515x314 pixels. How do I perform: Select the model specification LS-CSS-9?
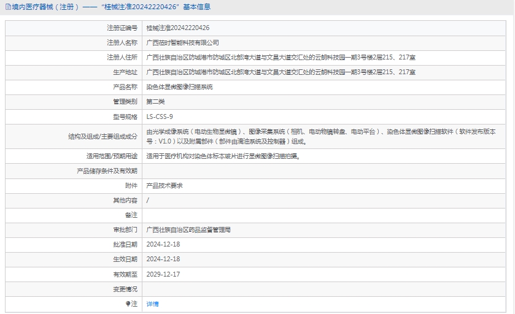[160, 117]
